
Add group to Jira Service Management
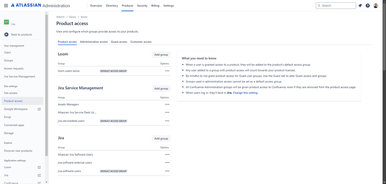(161, 88)
